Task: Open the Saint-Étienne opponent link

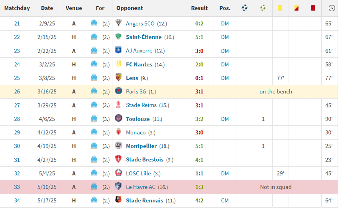Action: click(x=144, y=37)
